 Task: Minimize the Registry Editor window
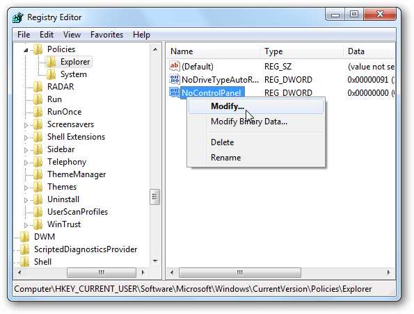click(335, 15)
